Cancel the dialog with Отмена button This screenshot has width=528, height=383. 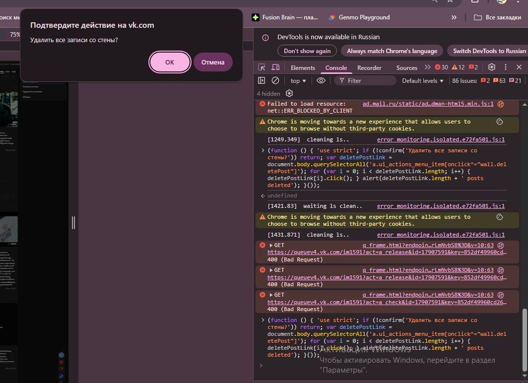213,62
